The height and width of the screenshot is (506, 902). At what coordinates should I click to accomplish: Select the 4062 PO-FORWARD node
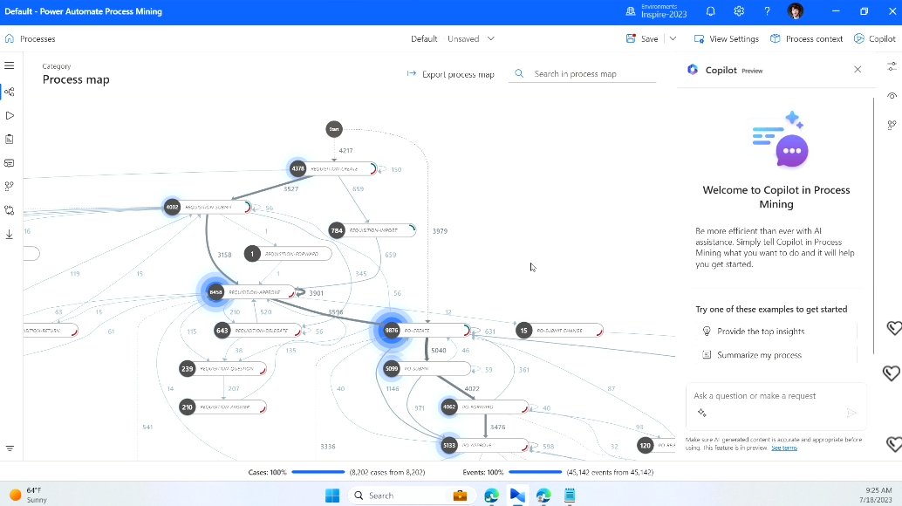pyautogui.click(x=484, y=407)
